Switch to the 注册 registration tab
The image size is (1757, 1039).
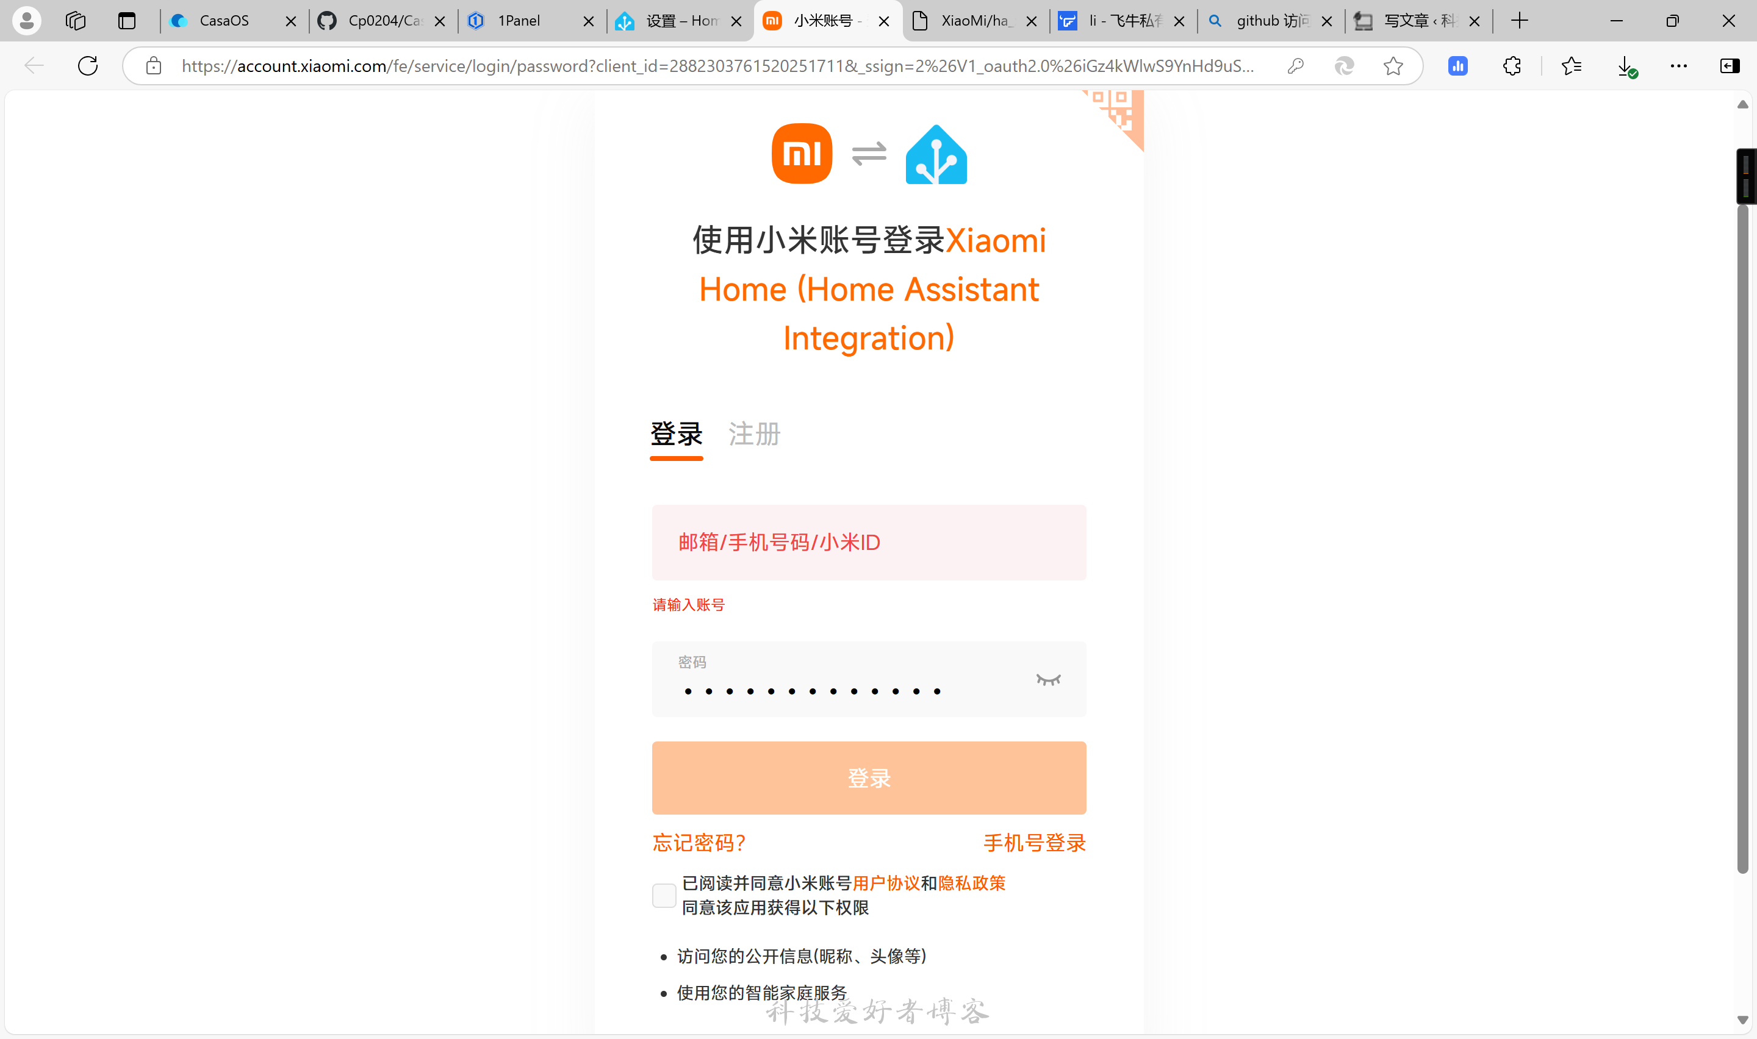[x=753, y=434]
